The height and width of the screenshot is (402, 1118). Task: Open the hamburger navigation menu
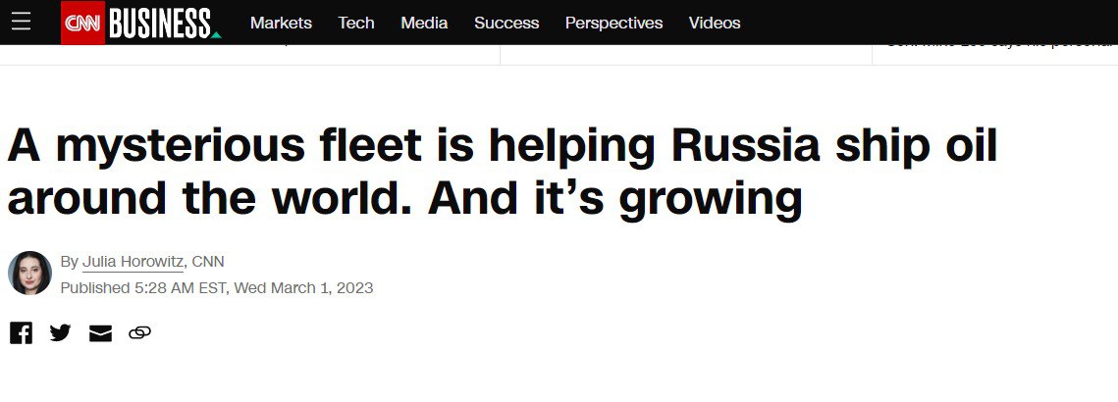21,22
